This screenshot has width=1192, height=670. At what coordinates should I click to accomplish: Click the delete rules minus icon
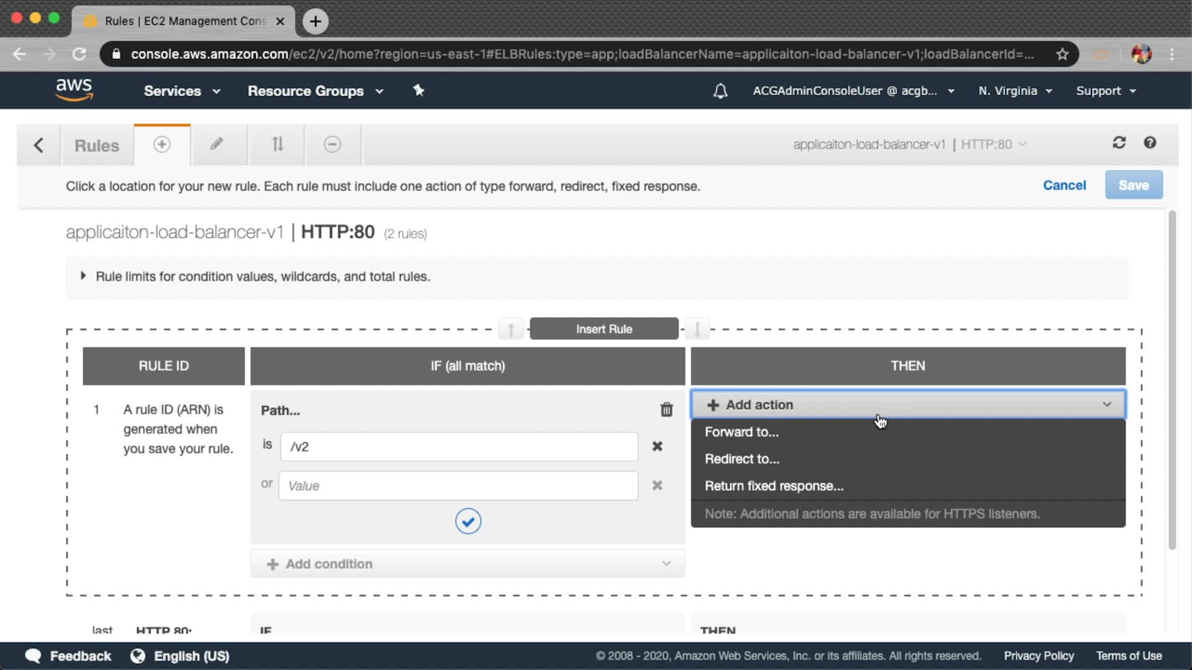[332, 145]
